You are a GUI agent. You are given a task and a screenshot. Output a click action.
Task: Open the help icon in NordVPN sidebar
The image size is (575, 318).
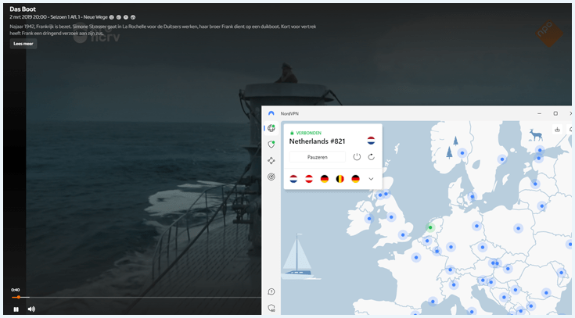pyautogui.click(x=271, y=291)
